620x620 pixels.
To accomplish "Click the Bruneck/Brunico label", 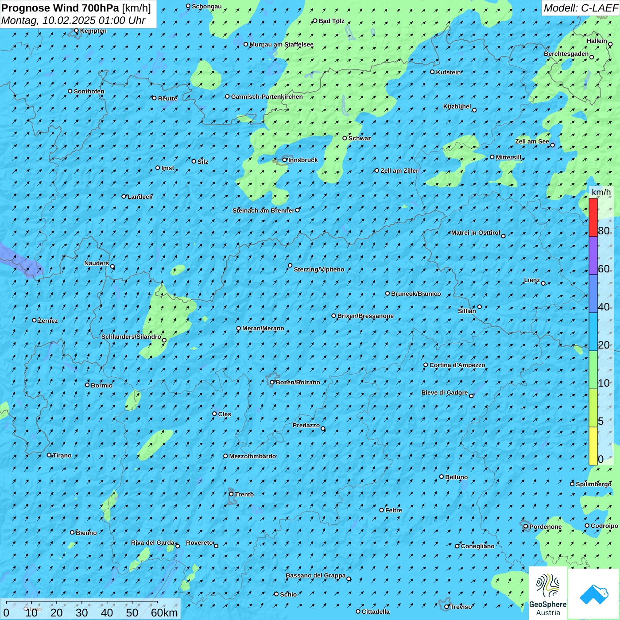I will (x=416, y=294).
